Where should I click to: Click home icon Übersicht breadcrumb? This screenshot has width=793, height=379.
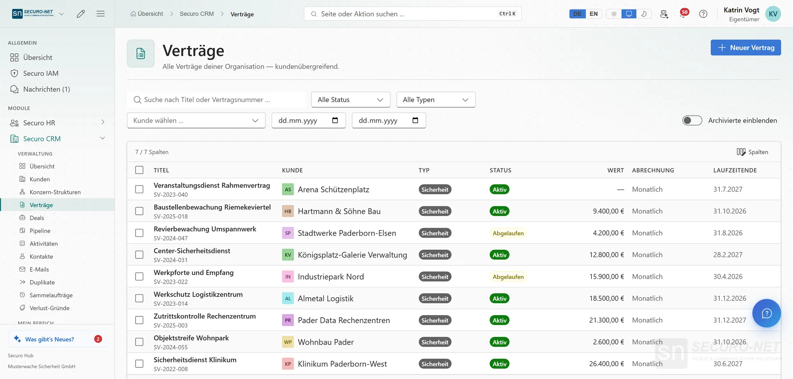click(146, 14)
